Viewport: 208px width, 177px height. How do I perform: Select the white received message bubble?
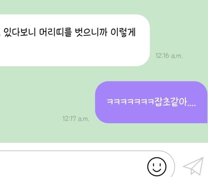[75, 40]
